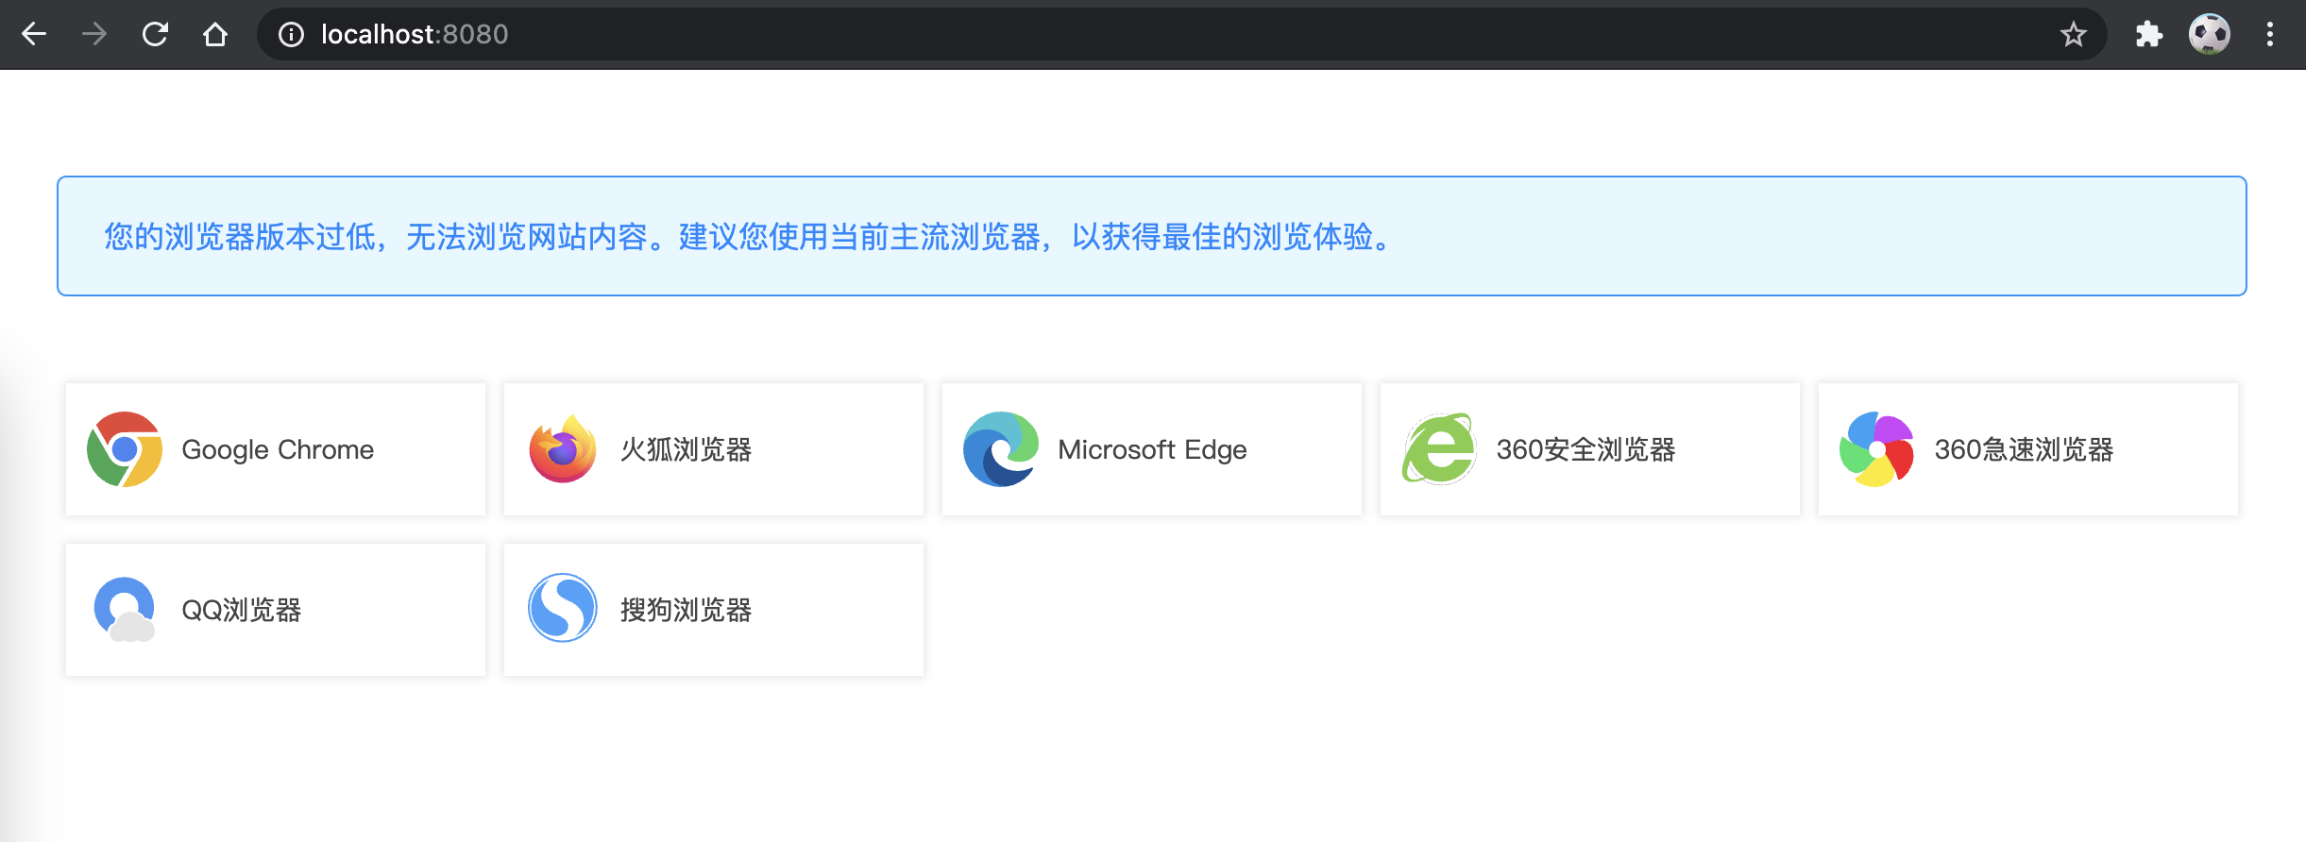Viewport: 2306px width, 842px height.
Task: Click the Google Chrome logo icon
Action: click(x=125, y=449)
